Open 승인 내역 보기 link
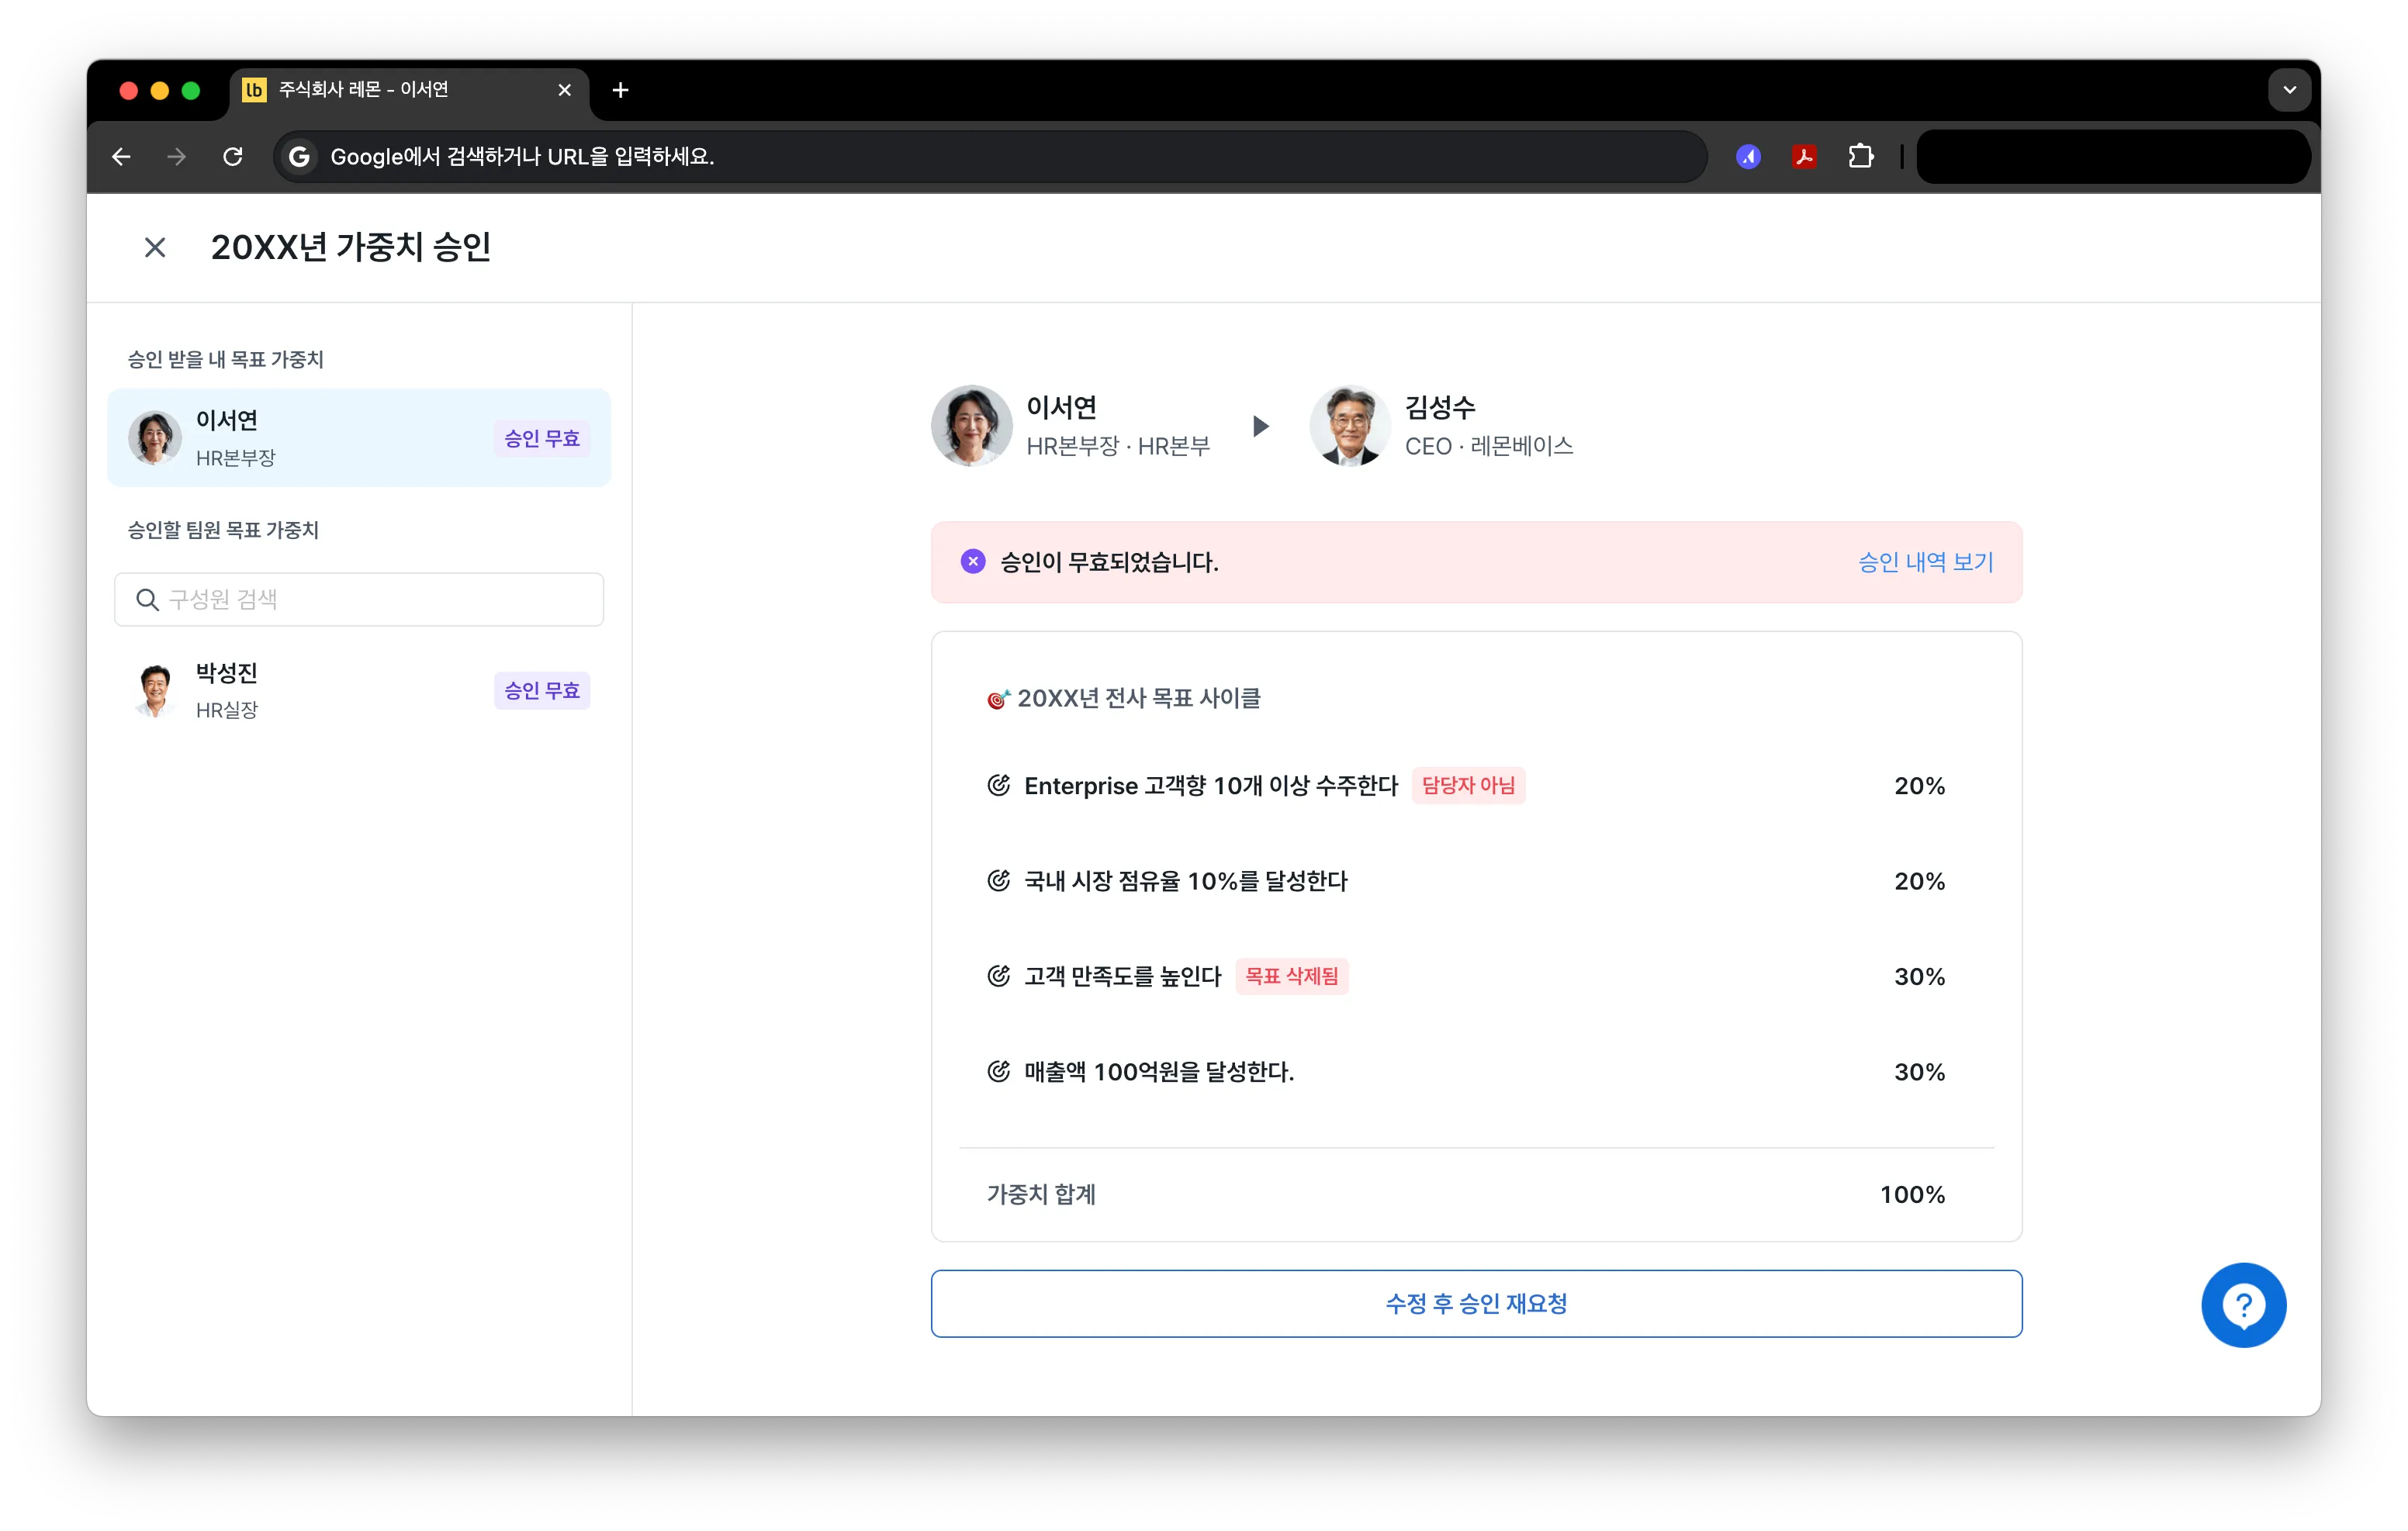Screen dimensions: 2408x1531 coord(1925,563)
